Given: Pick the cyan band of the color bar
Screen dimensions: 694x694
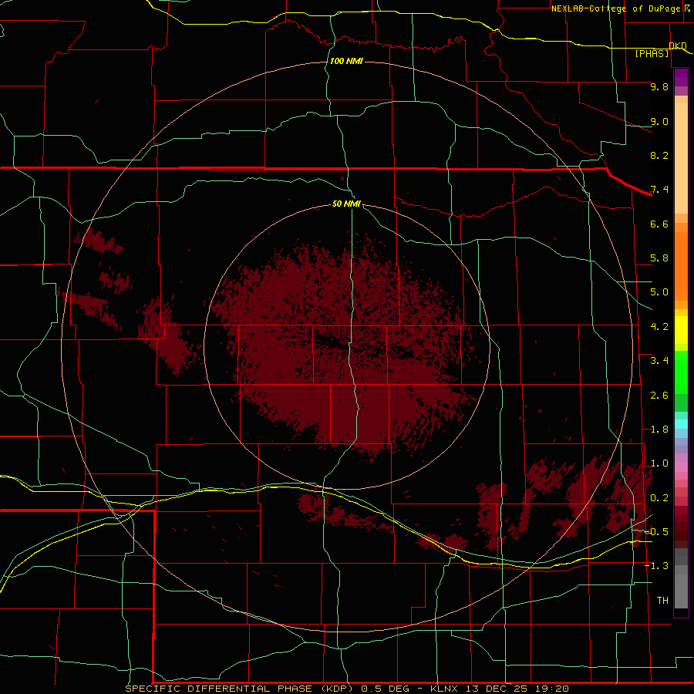Looking at the screenshot, I should click(681, 424).
